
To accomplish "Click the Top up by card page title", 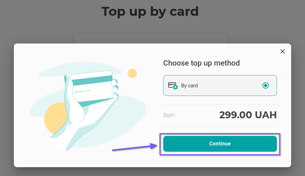I will coord(150,12).
